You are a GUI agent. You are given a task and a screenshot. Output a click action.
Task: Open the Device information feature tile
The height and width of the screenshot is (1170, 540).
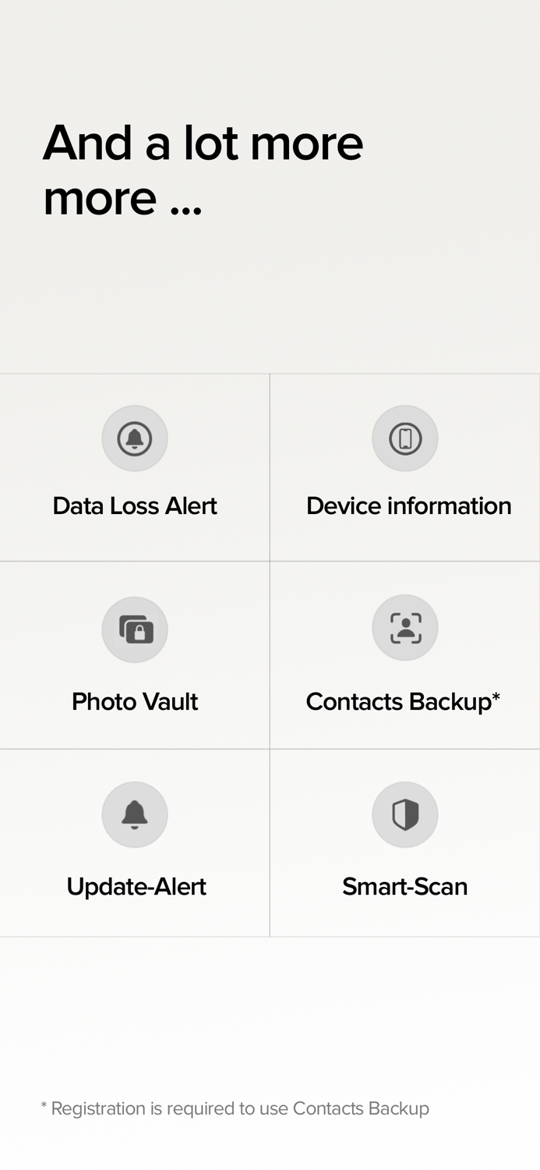[x=405, y=466]
